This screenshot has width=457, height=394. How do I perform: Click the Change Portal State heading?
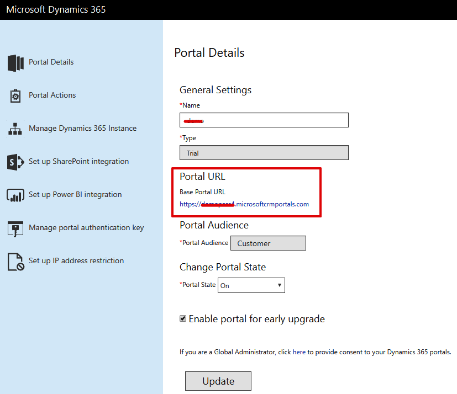click(x=223, y=267)
